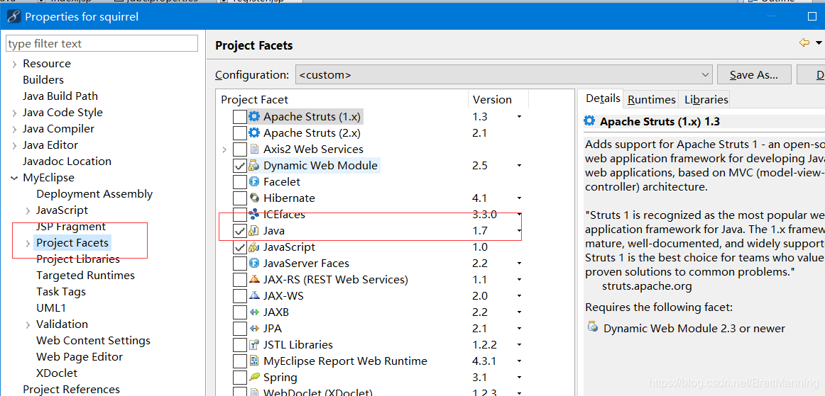This screenshot has width=825, height=396.
Task: Click the JAX-RS facet icon
Action: [x=254, y=279]
